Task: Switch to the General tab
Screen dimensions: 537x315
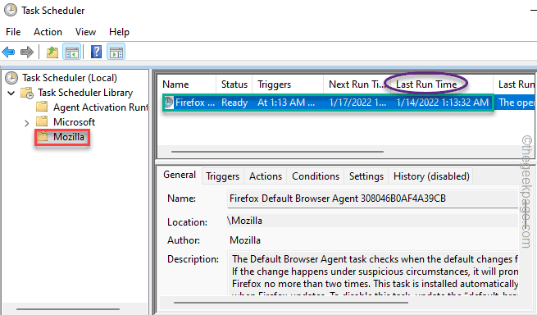Action: click(x=180, y=176)
